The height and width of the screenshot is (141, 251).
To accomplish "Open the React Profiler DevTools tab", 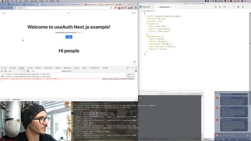I will click(x=105, y=68).
